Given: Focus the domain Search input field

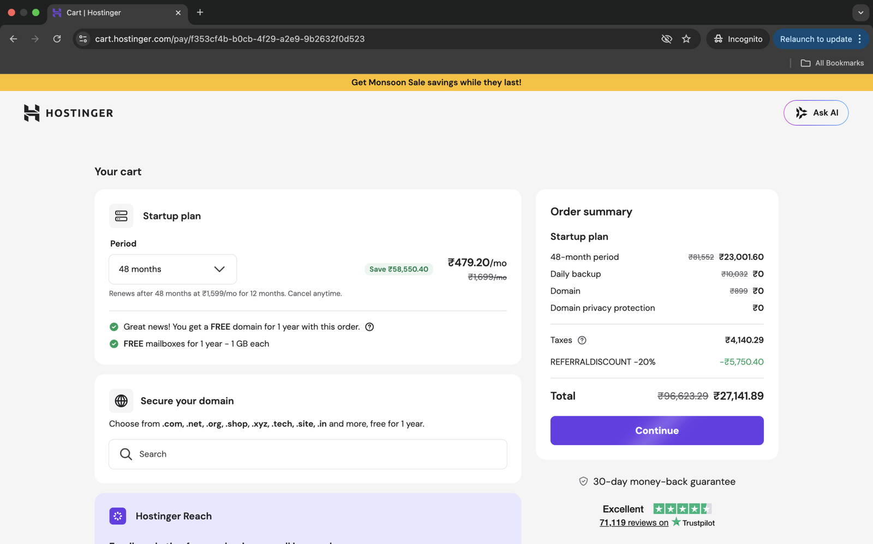Looking at the screenshot, I should pyautogui.click(x=308, y=454).
